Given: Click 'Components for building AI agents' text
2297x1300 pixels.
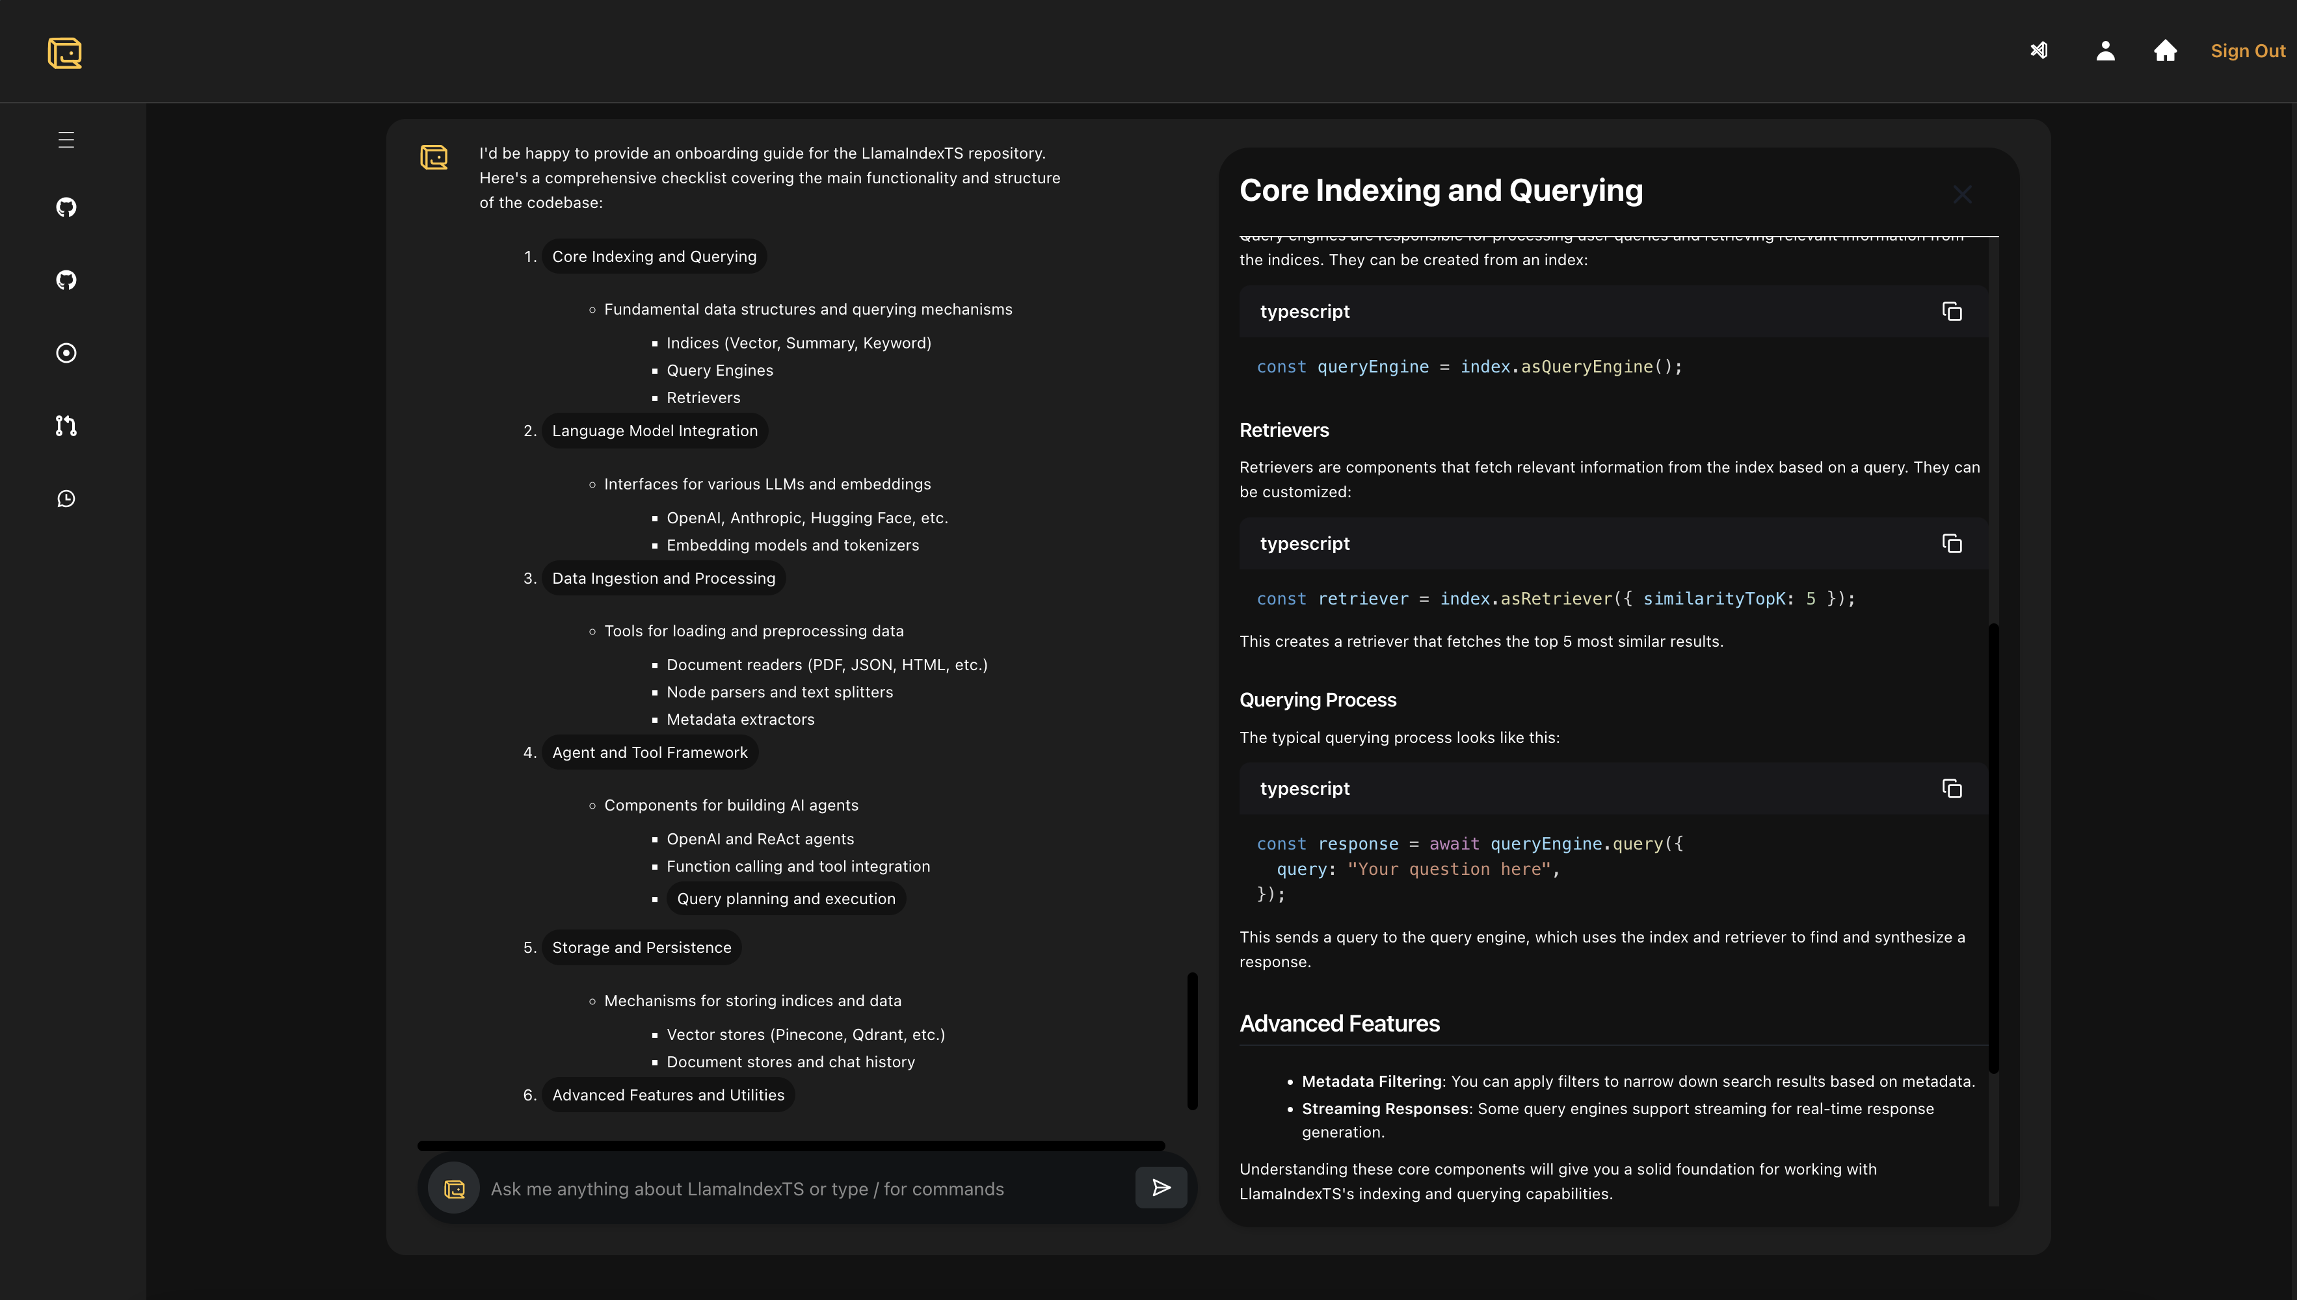Looking at the screenshot, I should coord(732,805).
